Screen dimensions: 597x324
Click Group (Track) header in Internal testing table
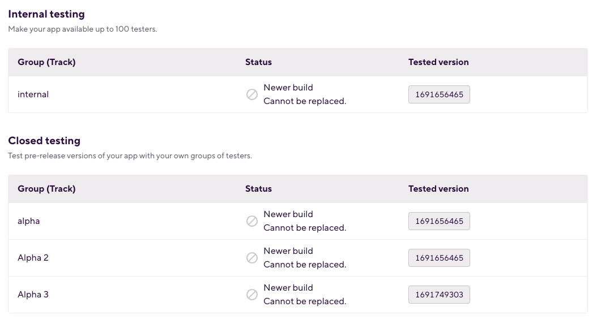(46, 62)
